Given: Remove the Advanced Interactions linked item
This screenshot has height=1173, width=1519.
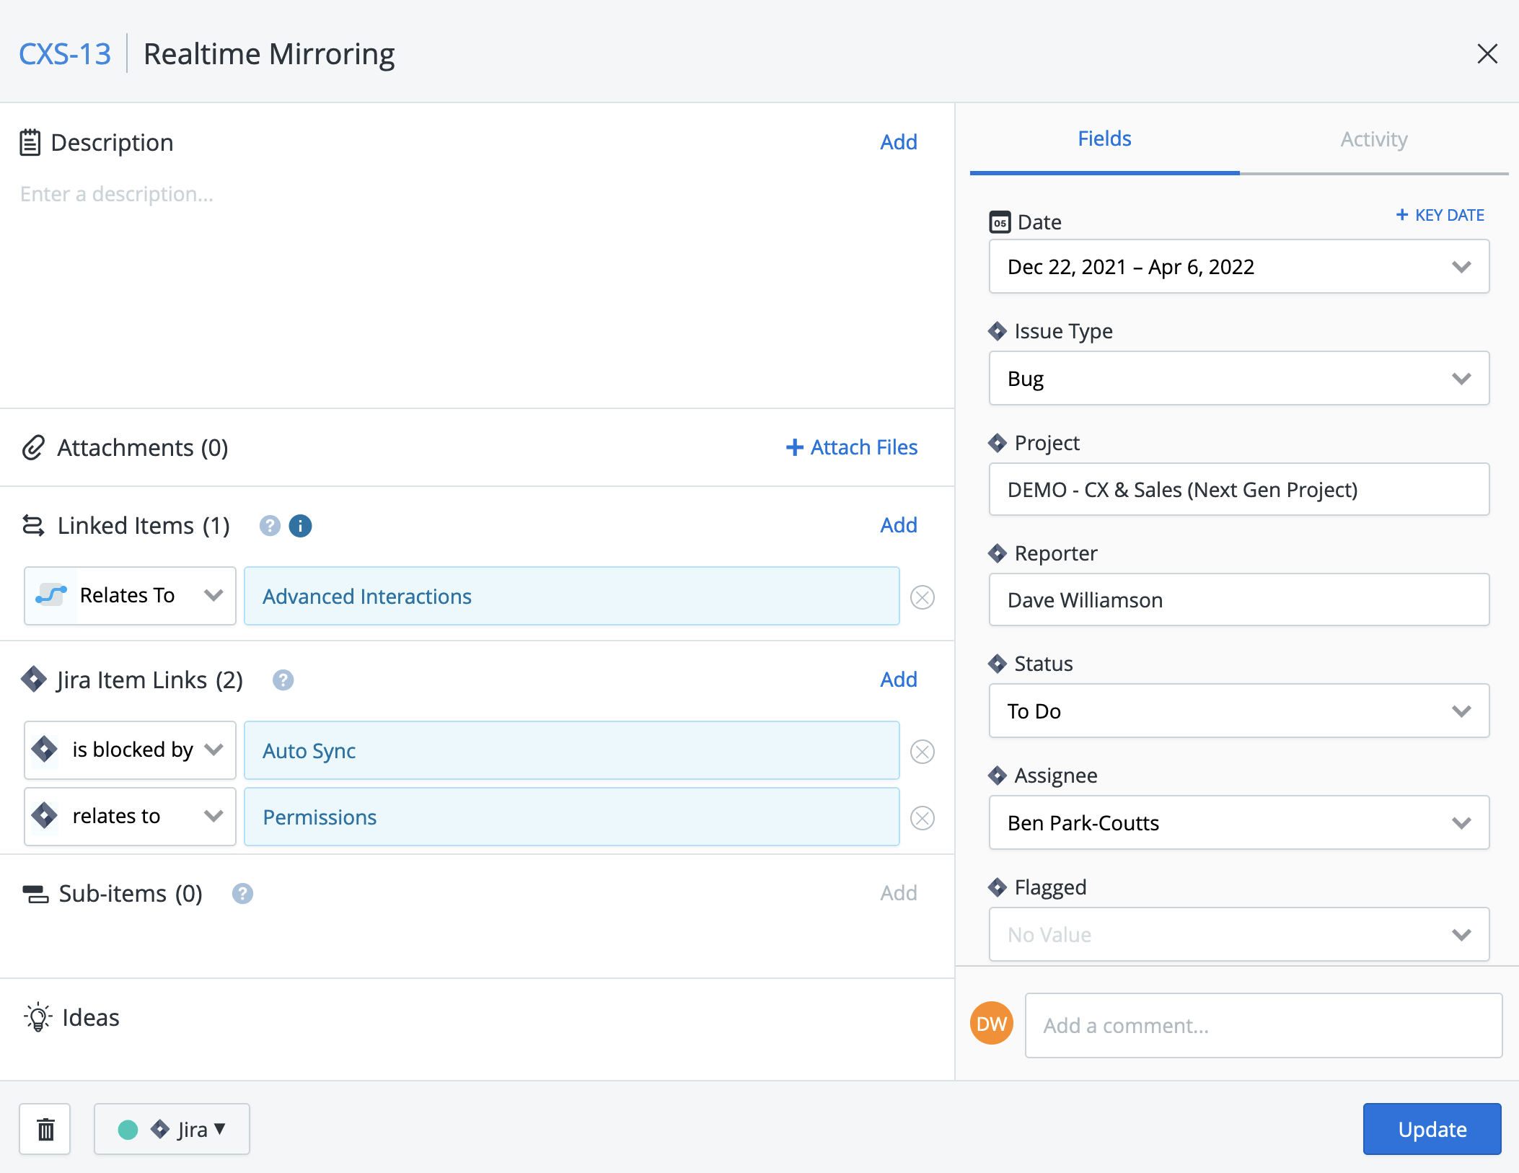Looking at the screenshot, I should click(922, 597).
